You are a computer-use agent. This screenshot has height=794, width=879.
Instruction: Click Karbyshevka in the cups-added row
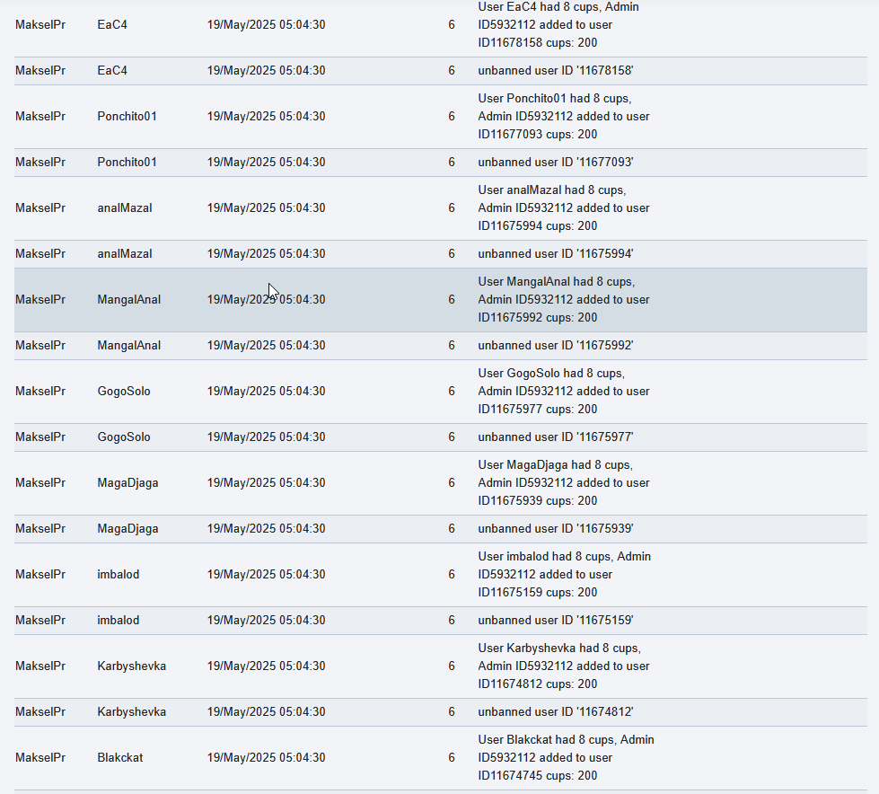[132, 666]
